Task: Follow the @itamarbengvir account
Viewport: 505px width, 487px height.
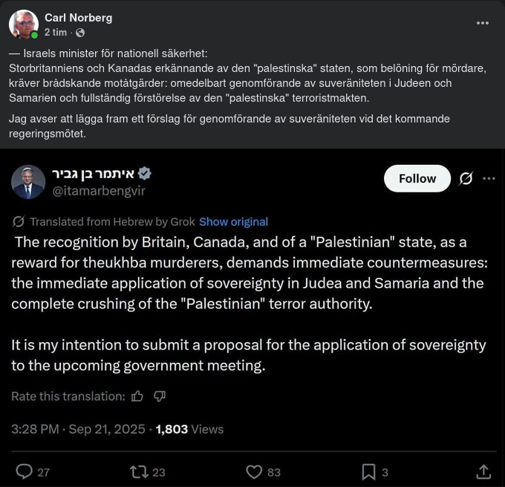Action: click(x=417, y=178)
